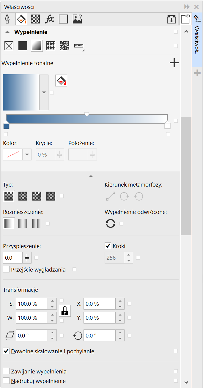Uncheck the Kroki checkbox
Screen dimensions: 203x388
tap(108, 246)
